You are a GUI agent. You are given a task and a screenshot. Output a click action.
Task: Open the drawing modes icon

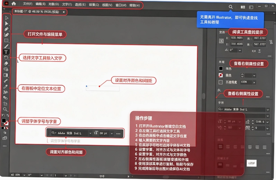pyautogui.click(x=5, y=132)
